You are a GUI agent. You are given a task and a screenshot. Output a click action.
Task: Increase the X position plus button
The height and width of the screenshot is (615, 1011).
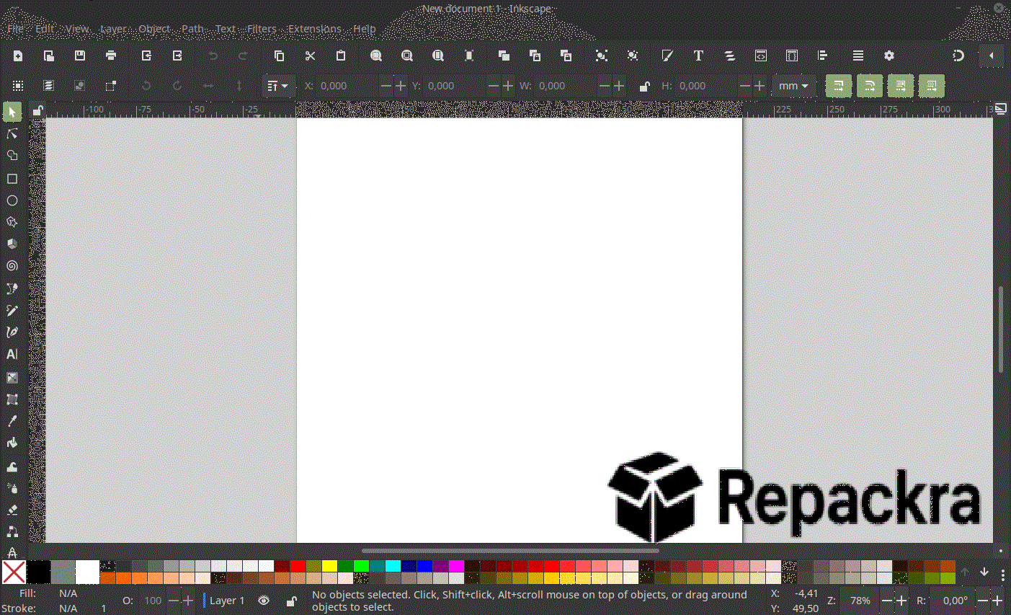(401, 86)
